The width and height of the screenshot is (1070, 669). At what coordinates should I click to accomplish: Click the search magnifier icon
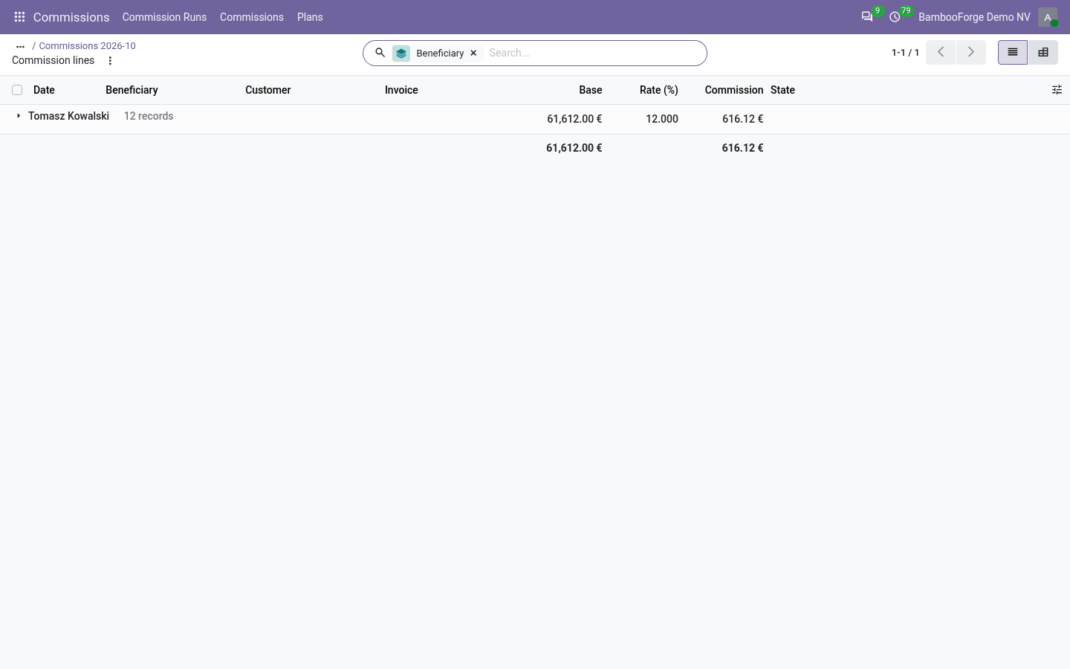380,53
